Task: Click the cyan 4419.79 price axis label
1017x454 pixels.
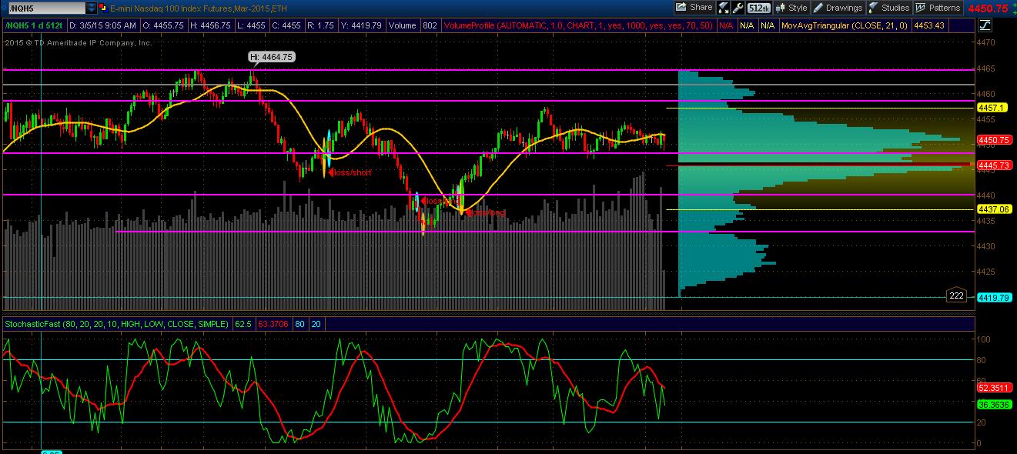Action: 993,297
